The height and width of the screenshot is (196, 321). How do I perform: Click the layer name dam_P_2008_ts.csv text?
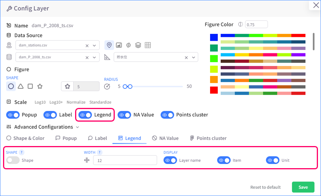click(x=52, y=26)
